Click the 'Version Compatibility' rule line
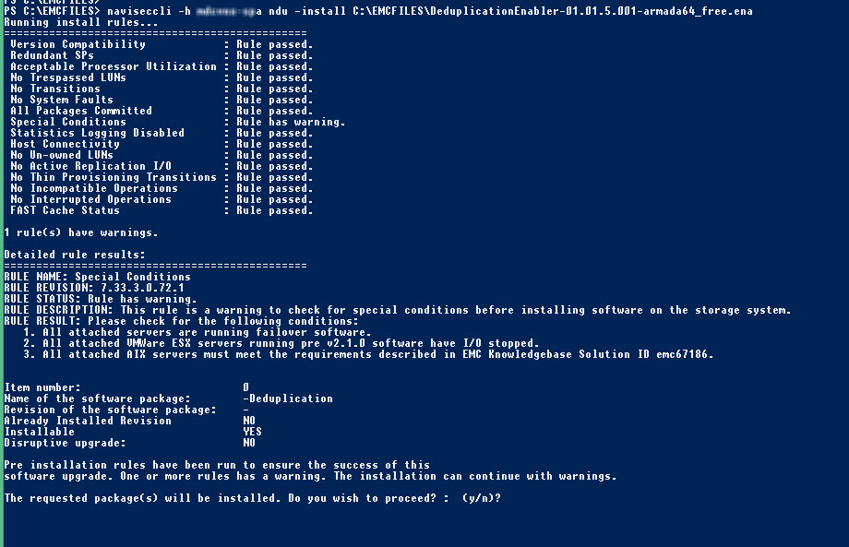This screenshot has width=849, height=547. [x=161, y=44]
